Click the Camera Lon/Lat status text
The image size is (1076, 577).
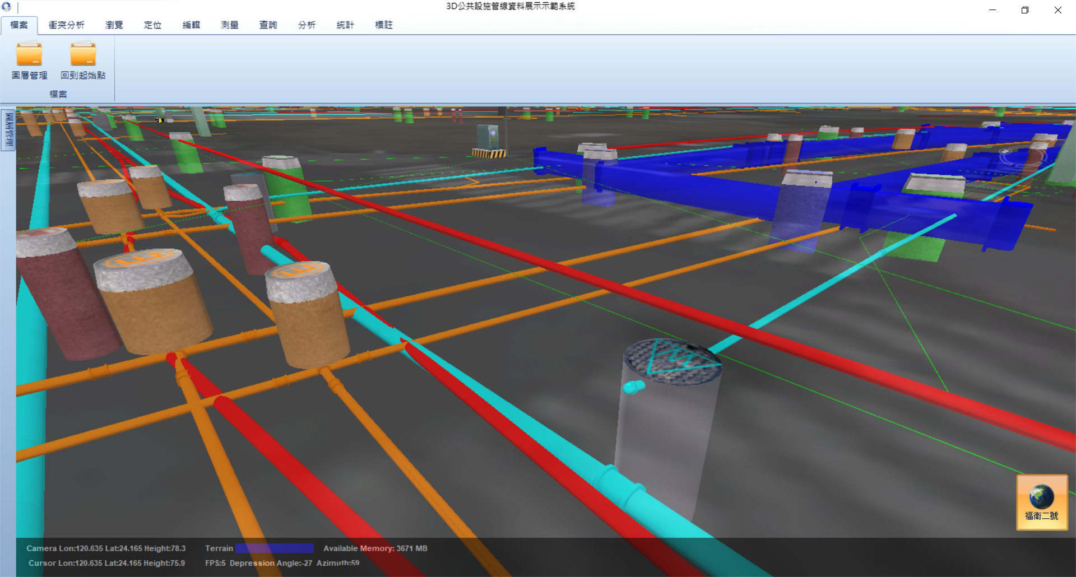[106, 548]
